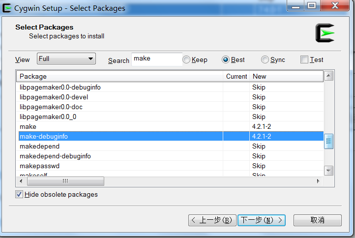
Task: Click Skip for makepasswd
Action: tap(259, 166)
